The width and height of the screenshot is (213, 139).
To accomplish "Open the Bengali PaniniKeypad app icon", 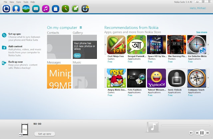I will tap(136, 45).
